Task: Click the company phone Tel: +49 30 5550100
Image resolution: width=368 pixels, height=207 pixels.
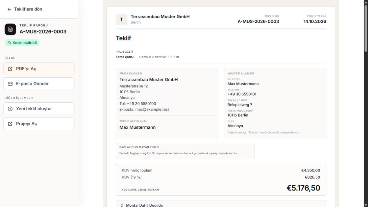Action: click(x=138, y=103)
